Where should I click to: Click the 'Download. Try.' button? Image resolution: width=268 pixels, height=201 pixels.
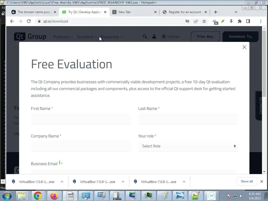241,36
